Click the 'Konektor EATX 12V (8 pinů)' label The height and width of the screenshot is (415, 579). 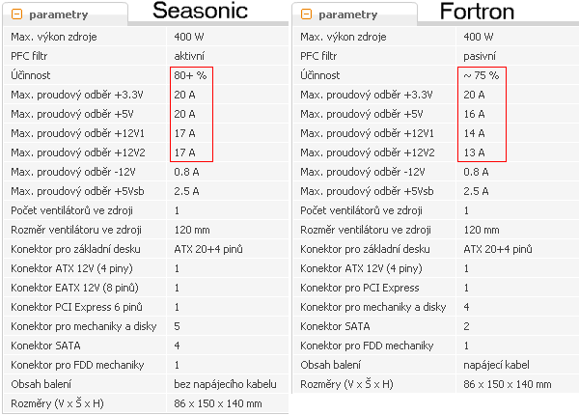pos(74,288)
